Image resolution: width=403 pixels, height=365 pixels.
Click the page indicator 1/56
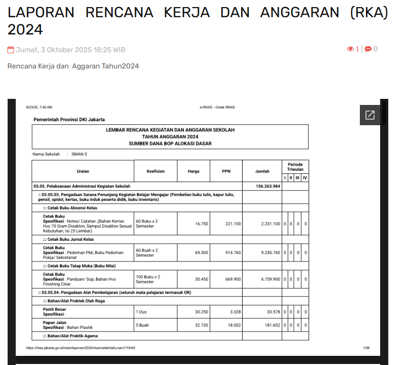[366, 348]
